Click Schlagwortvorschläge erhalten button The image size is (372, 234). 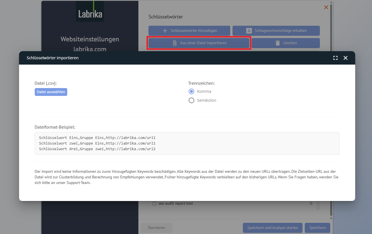276,31
